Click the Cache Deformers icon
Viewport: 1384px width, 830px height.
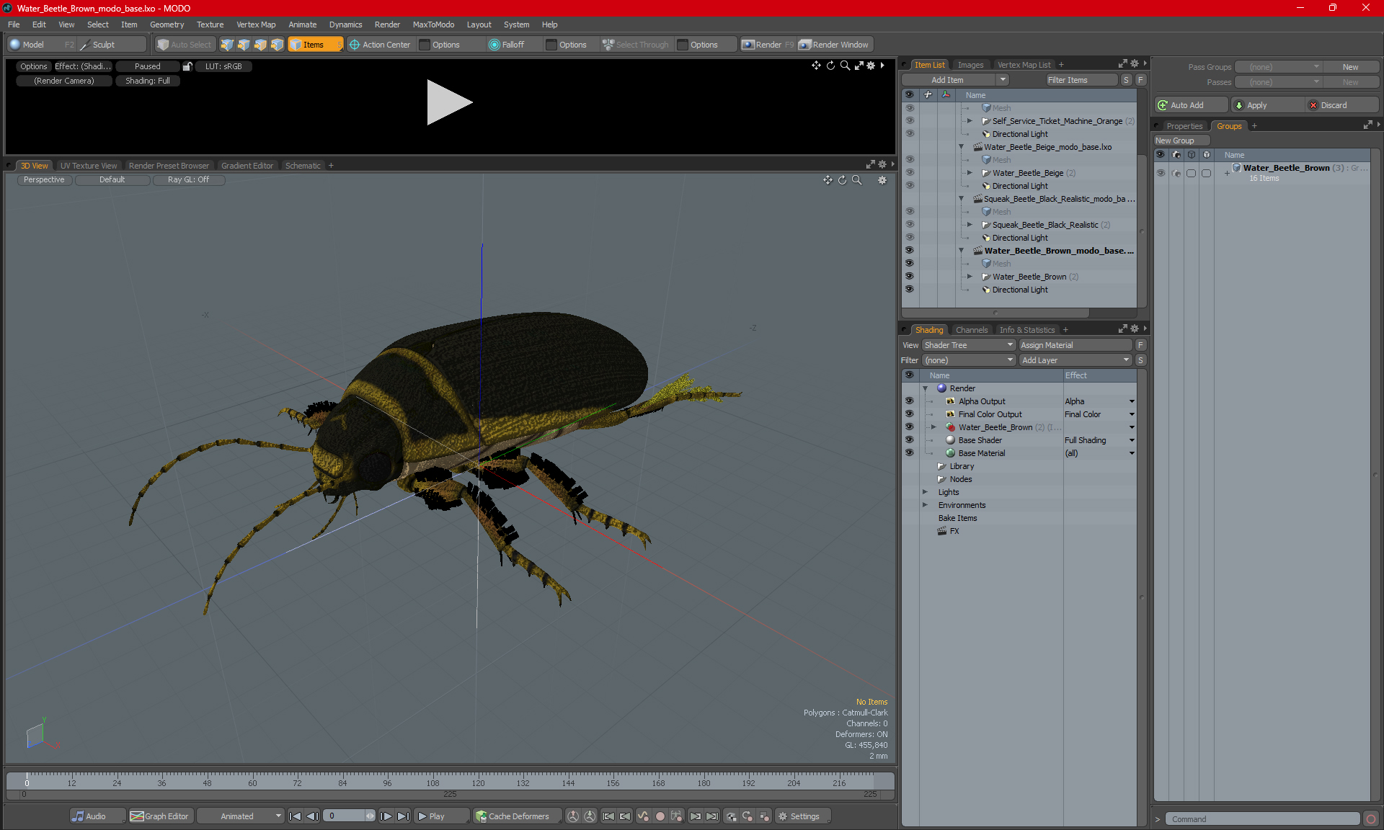tap(481, 816)
